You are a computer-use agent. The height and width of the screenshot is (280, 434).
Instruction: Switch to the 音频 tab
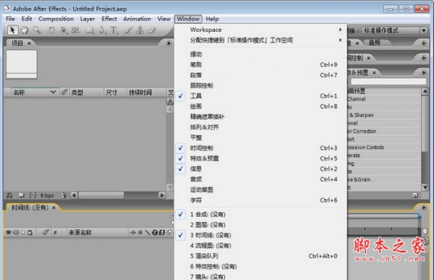(x=374, y=43)
